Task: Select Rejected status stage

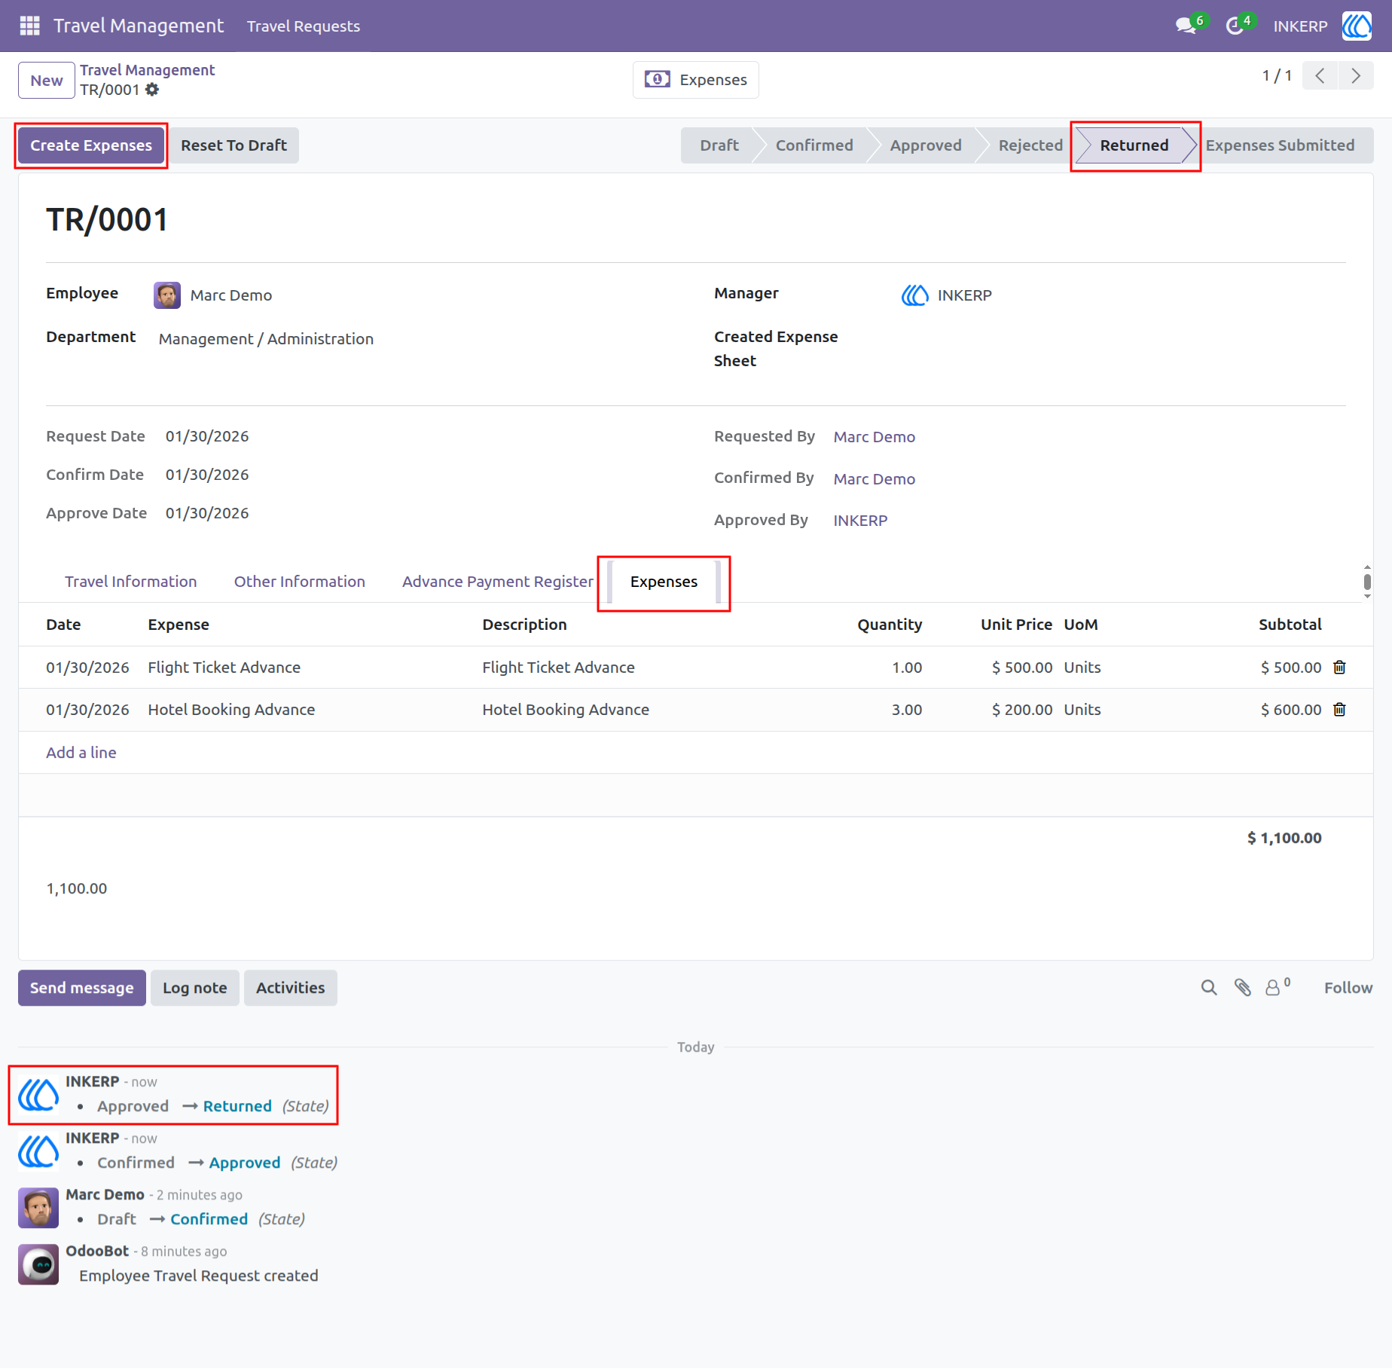Action: coord(1030,145)
